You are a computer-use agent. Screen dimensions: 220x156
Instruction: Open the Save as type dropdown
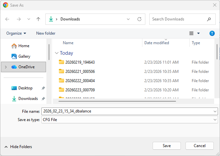pos(215,120)
